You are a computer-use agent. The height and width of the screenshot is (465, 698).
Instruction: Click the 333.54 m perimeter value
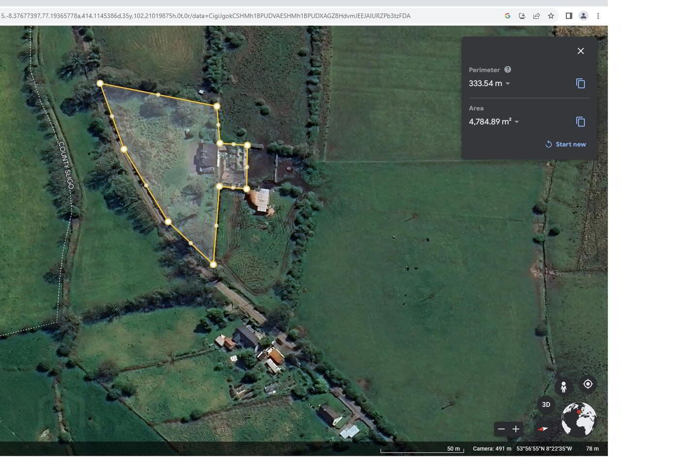[x=485, y=83]
